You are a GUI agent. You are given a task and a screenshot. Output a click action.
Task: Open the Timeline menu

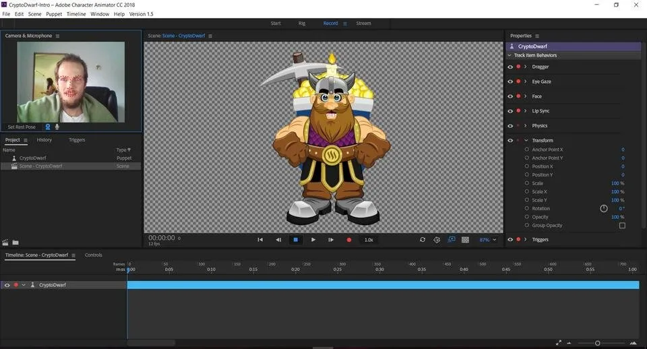point(76,14)
